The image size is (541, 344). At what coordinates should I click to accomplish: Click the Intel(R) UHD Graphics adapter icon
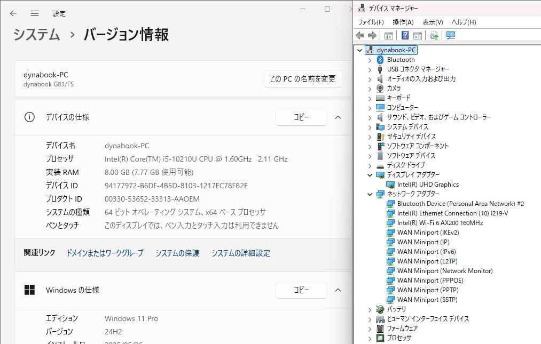pos(390,185)
